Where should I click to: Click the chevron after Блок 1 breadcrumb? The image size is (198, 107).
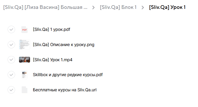143,8
